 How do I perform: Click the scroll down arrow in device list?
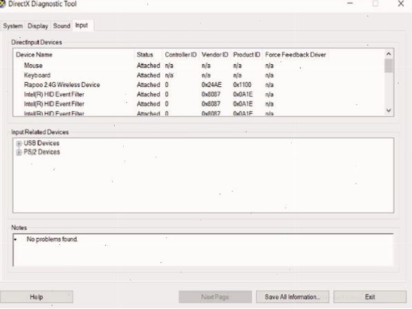pyautogui.click(x=389, y=110)
